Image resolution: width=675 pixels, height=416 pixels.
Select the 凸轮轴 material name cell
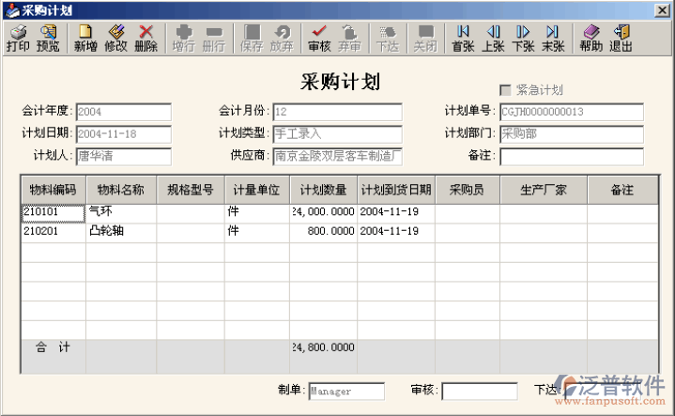click(121, 230)
